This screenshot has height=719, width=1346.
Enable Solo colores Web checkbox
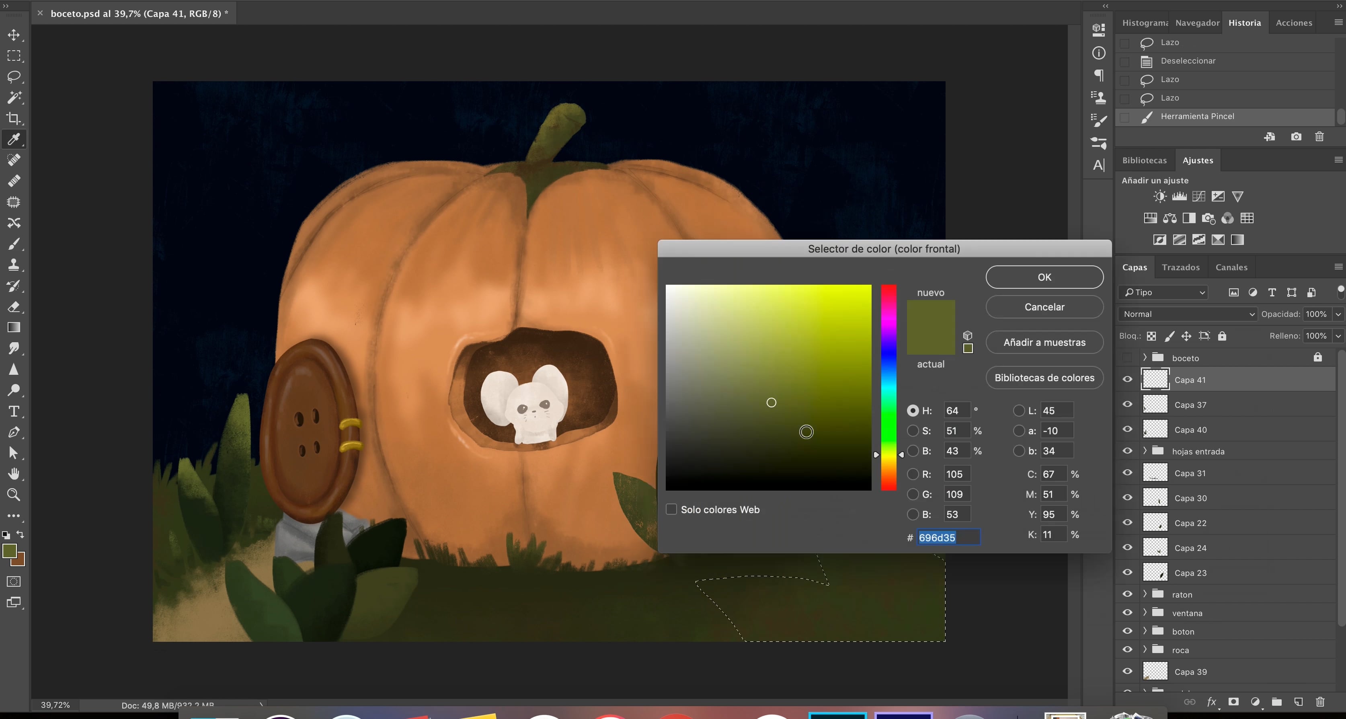pos(671,509)
